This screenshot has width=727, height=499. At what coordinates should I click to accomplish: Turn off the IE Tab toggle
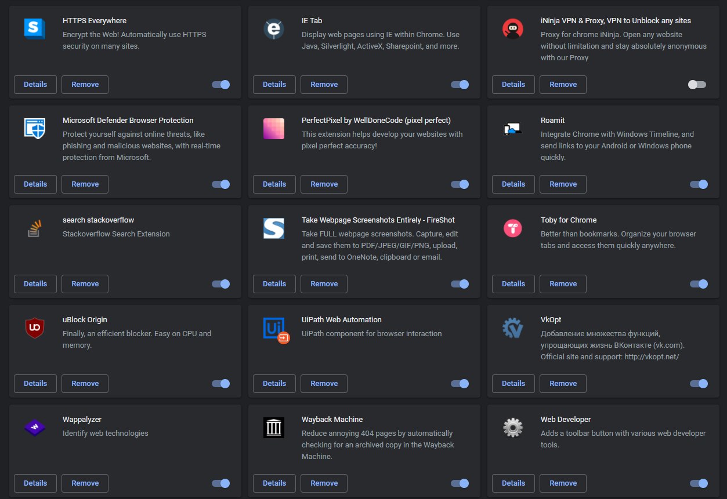(460, 85)
